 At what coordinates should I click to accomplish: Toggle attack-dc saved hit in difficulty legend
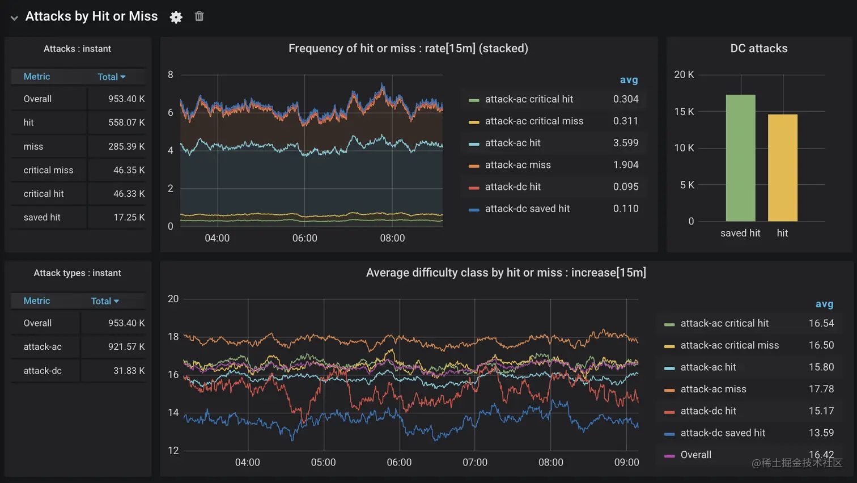723,434
